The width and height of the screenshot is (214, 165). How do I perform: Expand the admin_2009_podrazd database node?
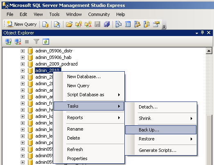click(23, 64)
